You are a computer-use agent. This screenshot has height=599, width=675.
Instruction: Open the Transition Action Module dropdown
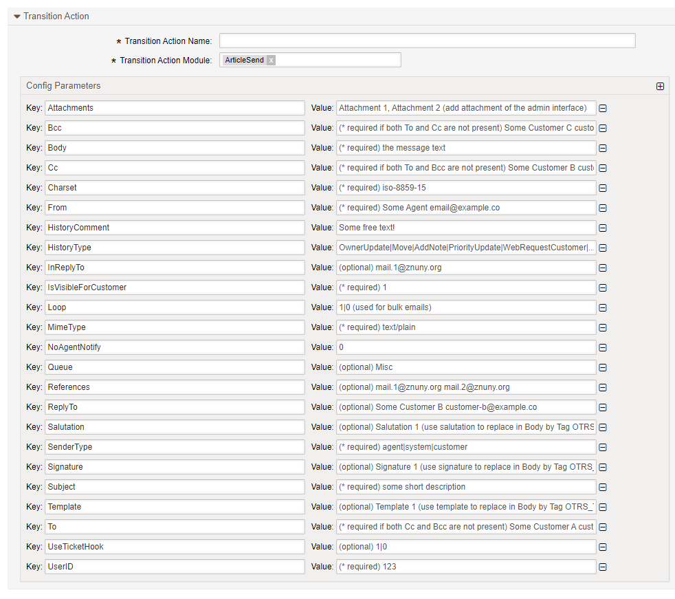pyautogui.click(x=337, y=61)
